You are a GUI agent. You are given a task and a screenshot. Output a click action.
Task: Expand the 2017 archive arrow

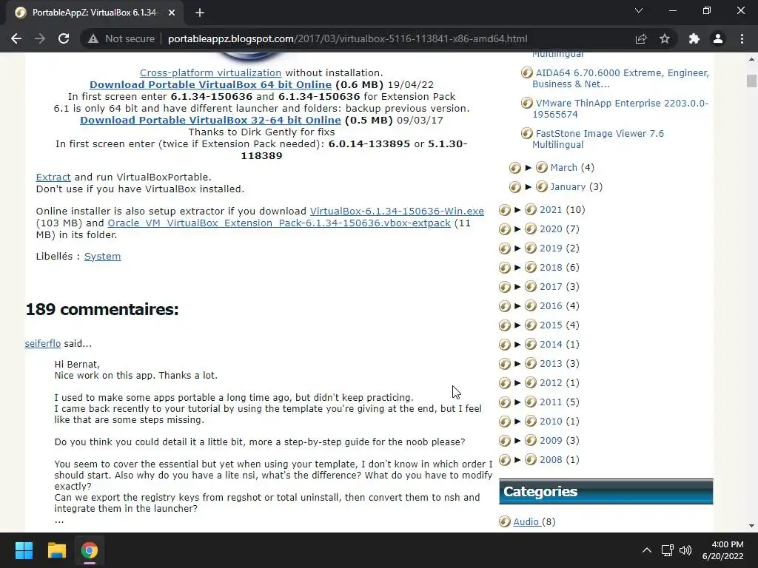517,287
